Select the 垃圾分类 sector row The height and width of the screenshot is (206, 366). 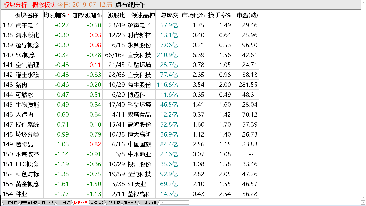tap(130, 134)
